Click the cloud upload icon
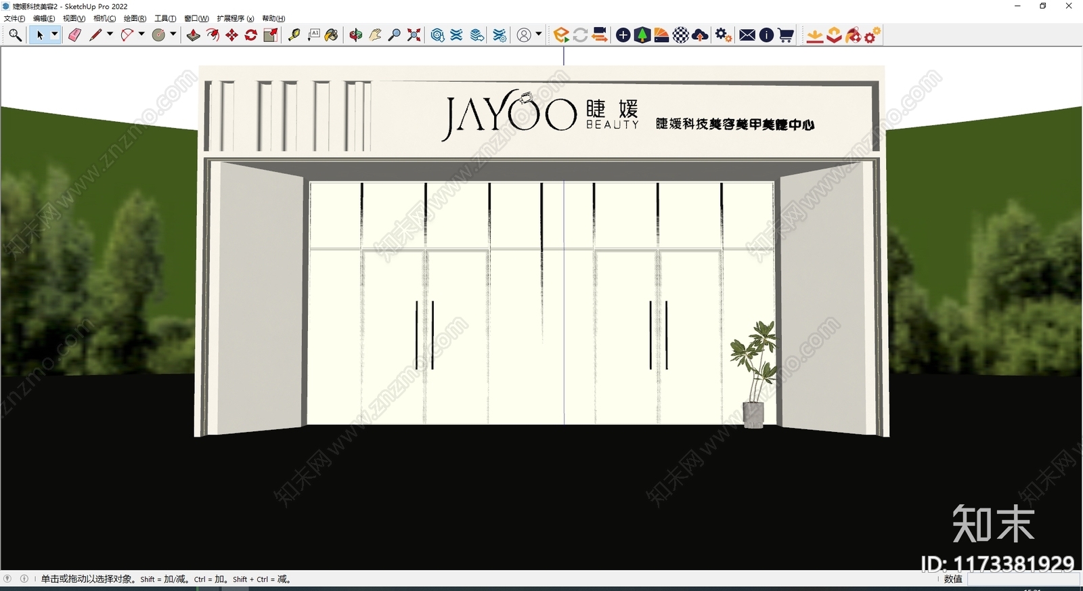This screenshot has height=591, width=1083. point(701,35)
